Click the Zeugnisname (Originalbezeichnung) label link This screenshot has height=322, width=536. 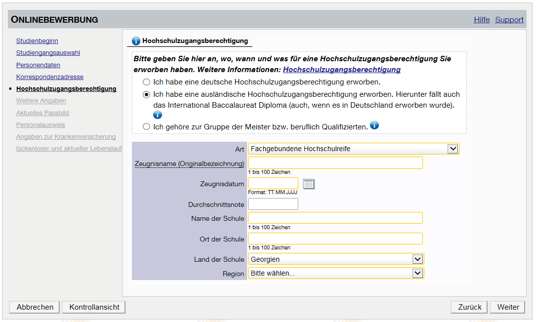(x=189, y=163)
